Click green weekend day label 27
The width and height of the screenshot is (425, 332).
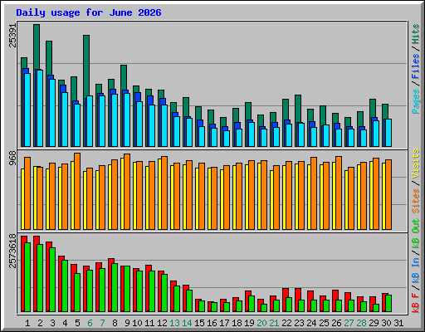pos(349,323)
